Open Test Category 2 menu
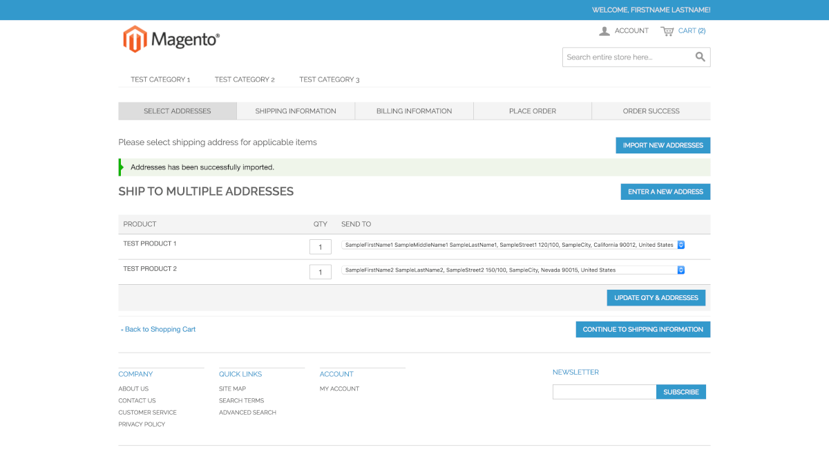 (x=245, y=80)
